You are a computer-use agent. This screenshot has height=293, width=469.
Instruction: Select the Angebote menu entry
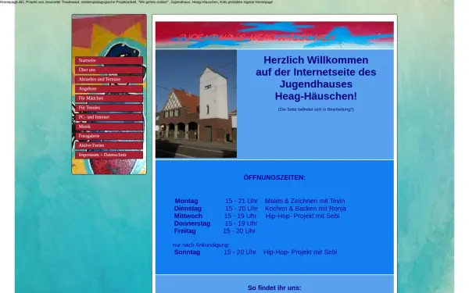coord(109,89)
